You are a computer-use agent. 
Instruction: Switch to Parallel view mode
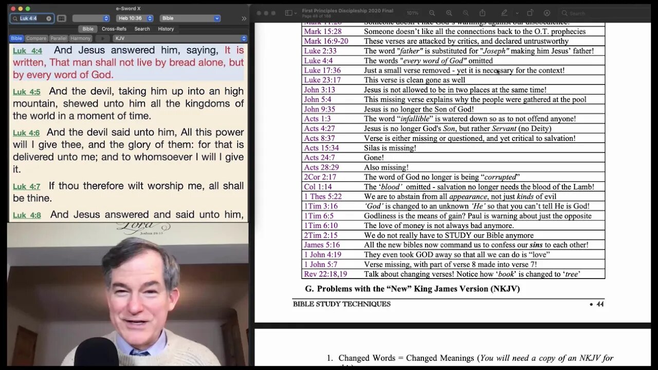pyautogui.click(x=58, y=39)
